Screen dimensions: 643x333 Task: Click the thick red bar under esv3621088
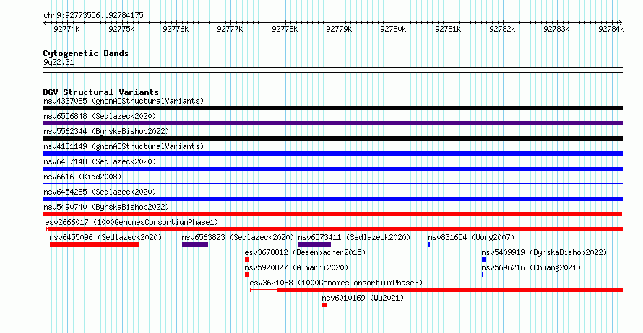(x=450, y=290)
